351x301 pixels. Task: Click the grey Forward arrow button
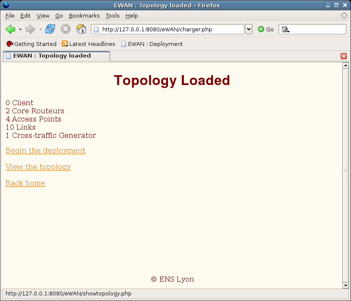tap(30, 29)
